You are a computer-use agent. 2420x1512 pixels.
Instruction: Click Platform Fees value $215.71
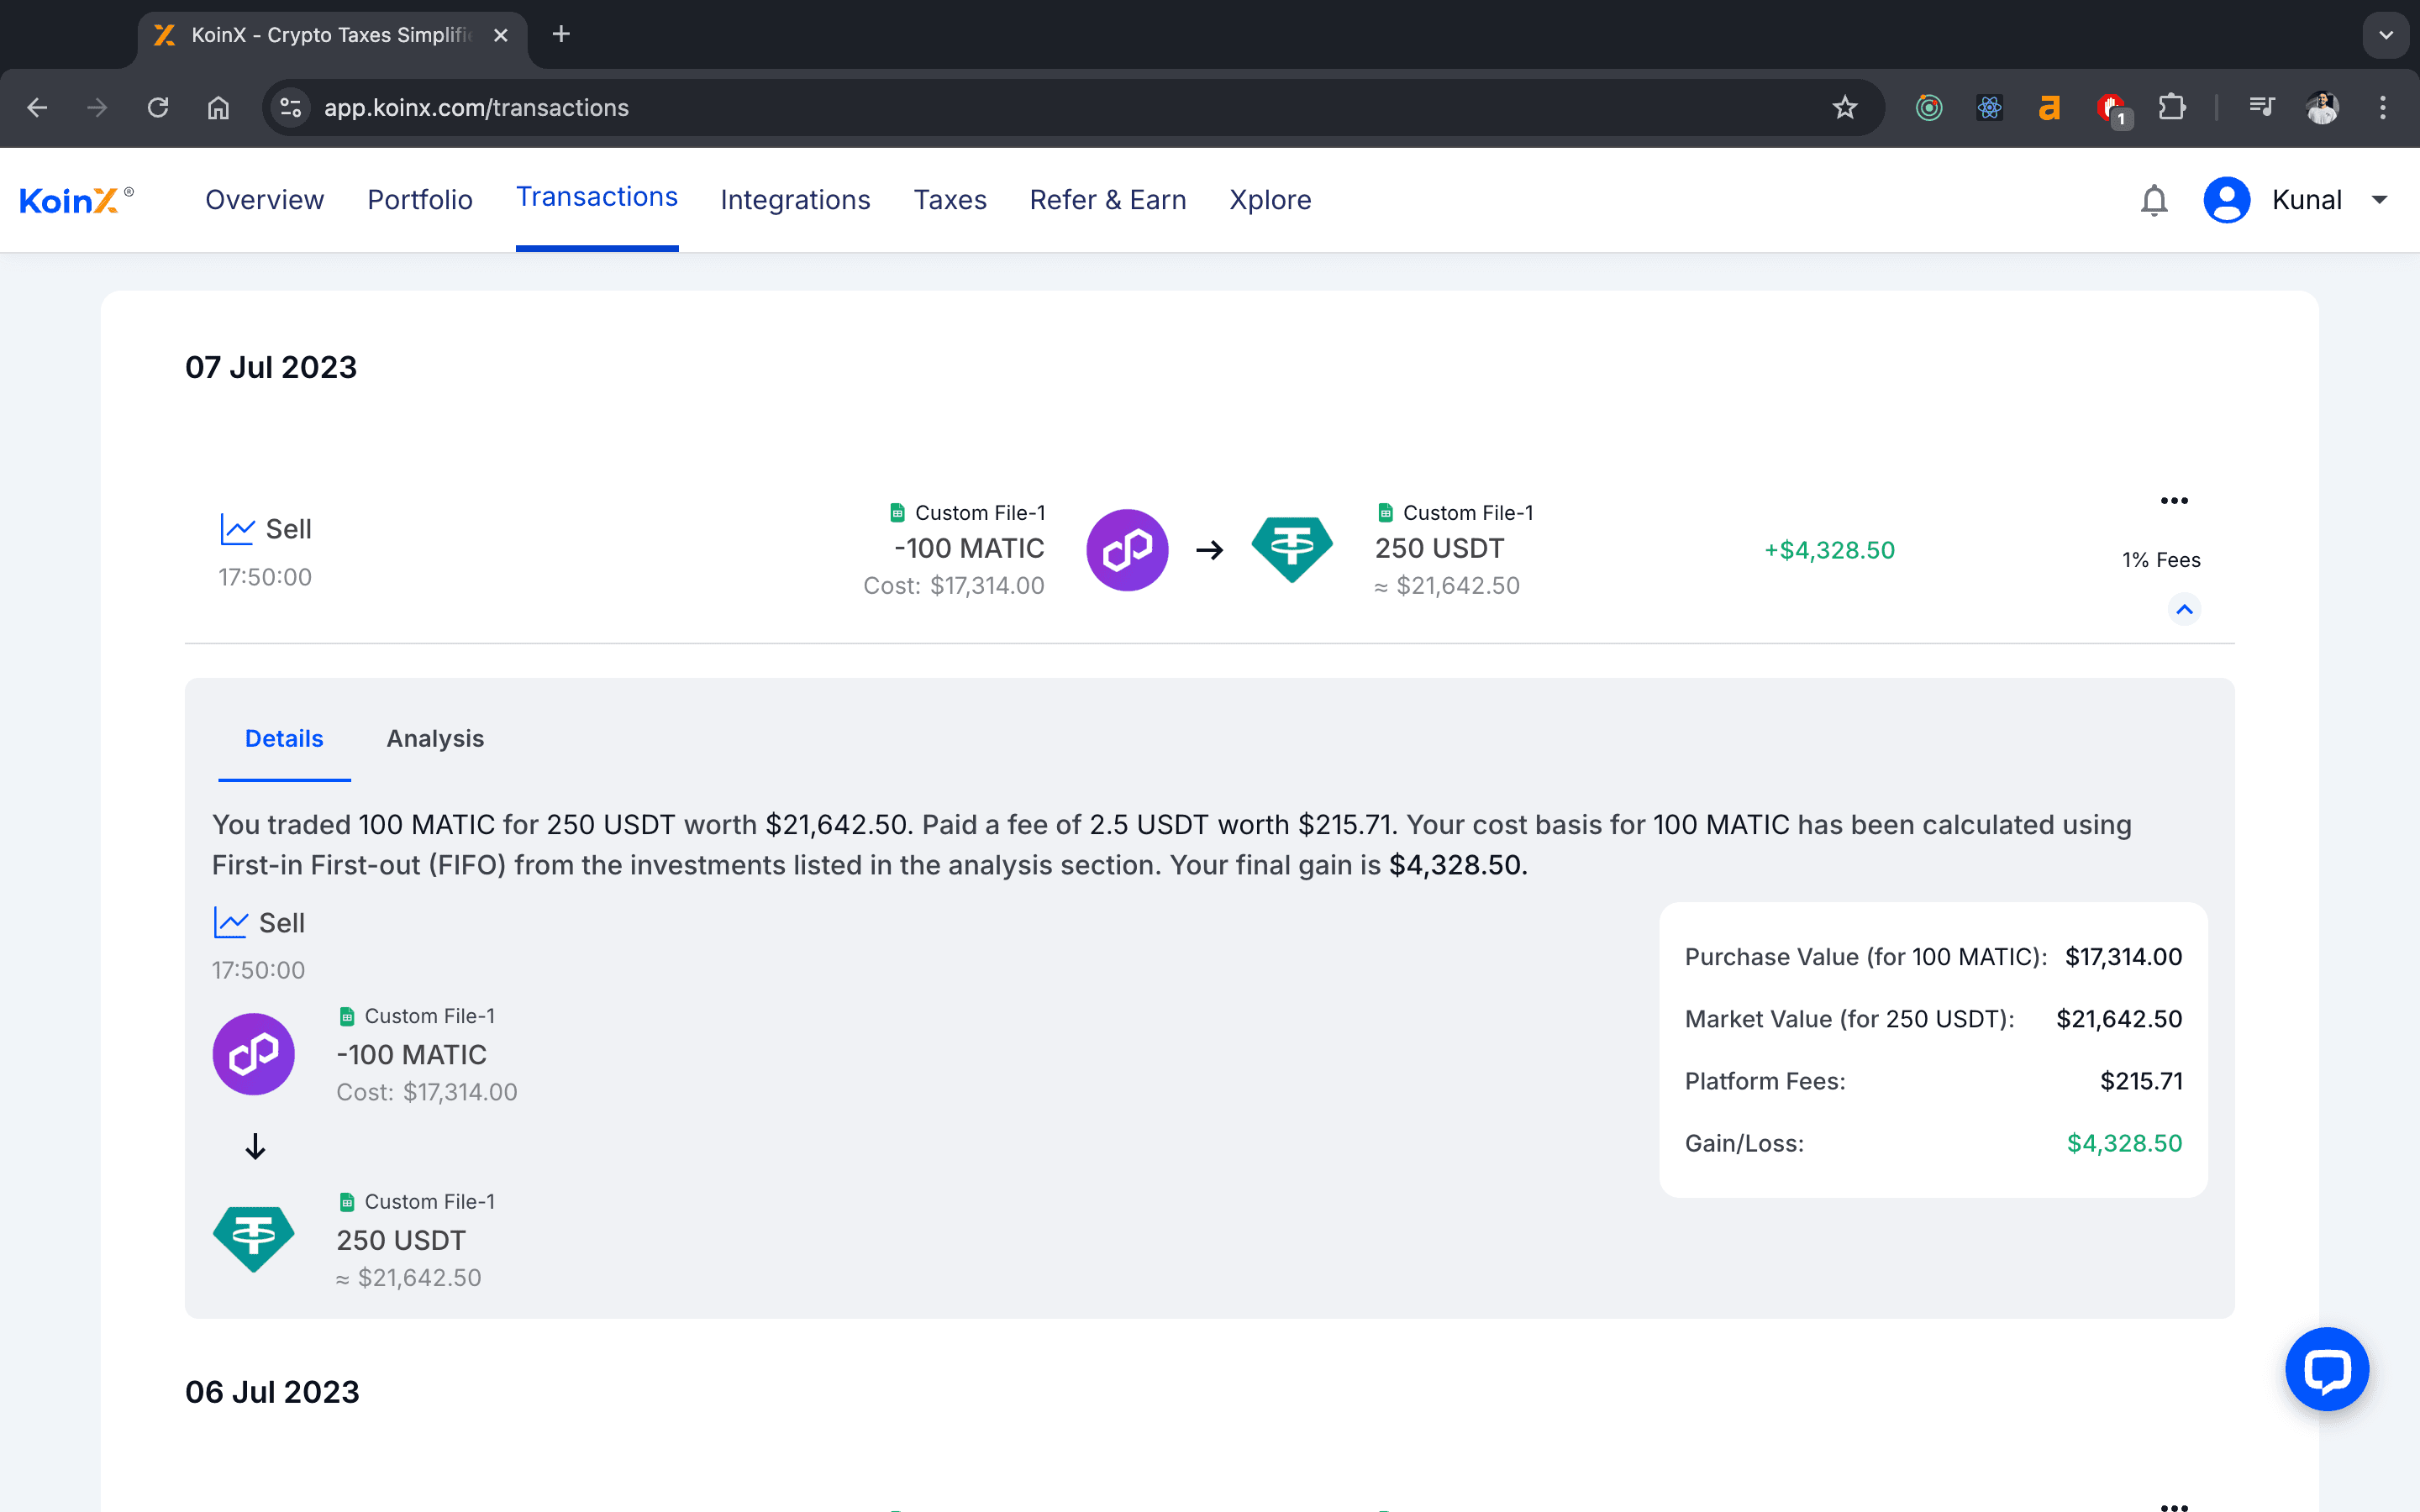click(x=2141, y=1081)
